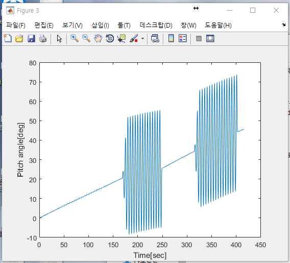Enable the Data Cursor tool
Viewport: 290px width, 263px height.
[122, 38]
